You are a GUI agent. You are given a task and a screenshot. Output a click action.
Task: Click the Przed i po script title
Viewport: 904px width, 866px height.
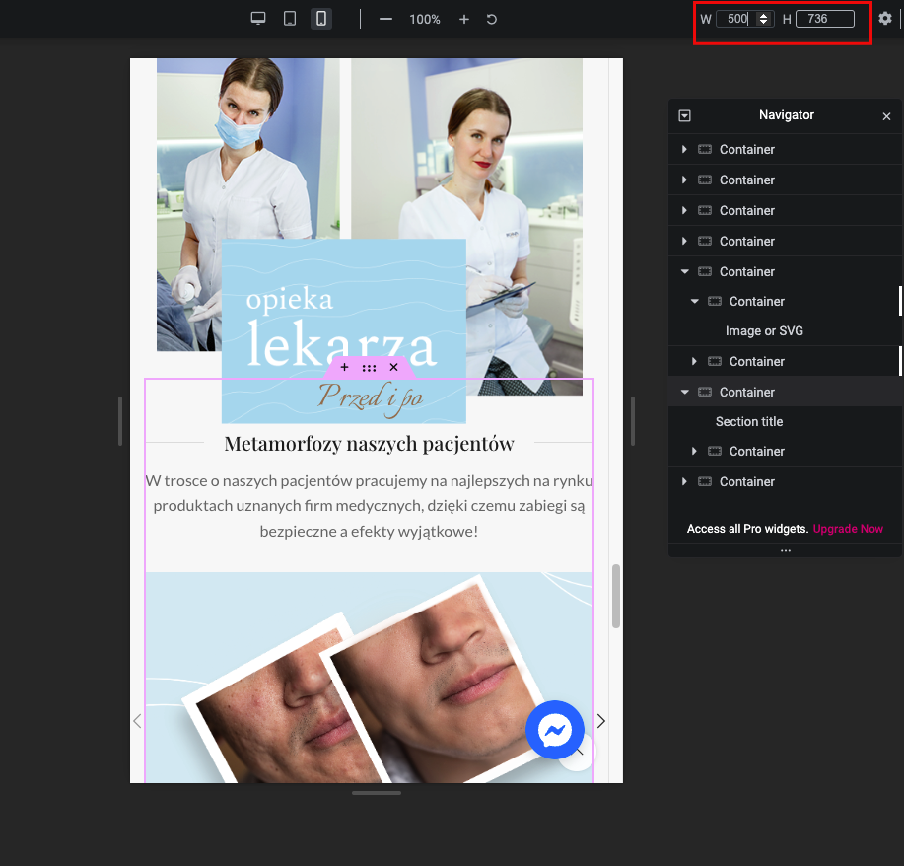[370, 397]
